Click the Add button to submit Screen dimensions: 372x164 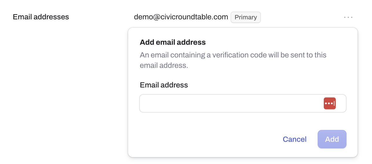click(332, 139)
